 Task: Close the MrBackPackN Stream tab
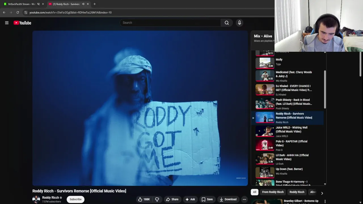[x=43, y=4]
